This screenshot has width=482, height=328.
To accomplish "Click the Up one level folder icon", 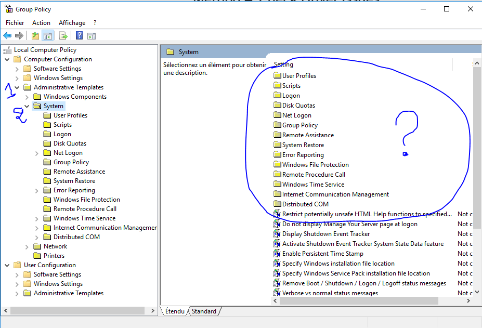I will pyautogui.click(x=35, y=36).
